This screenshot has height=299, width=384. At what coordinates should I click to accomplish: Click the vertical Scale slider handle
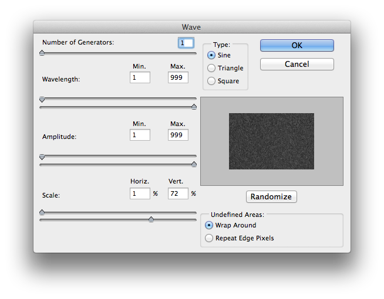151,219
